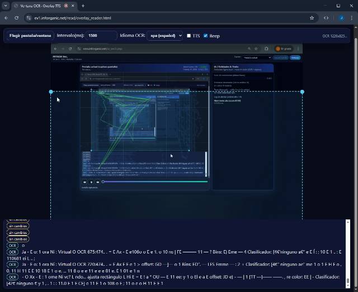Screen dimensions: 358x292
Task: Click the top-left selection rectangle handle
Action: click(51, 92)
